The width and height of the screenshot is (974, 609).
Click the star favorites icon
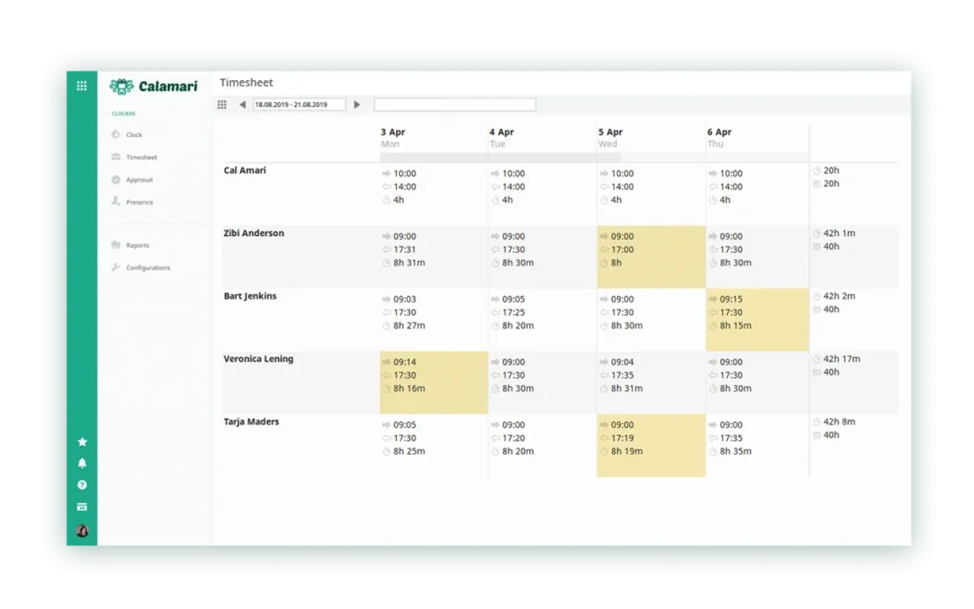point(82,442)
